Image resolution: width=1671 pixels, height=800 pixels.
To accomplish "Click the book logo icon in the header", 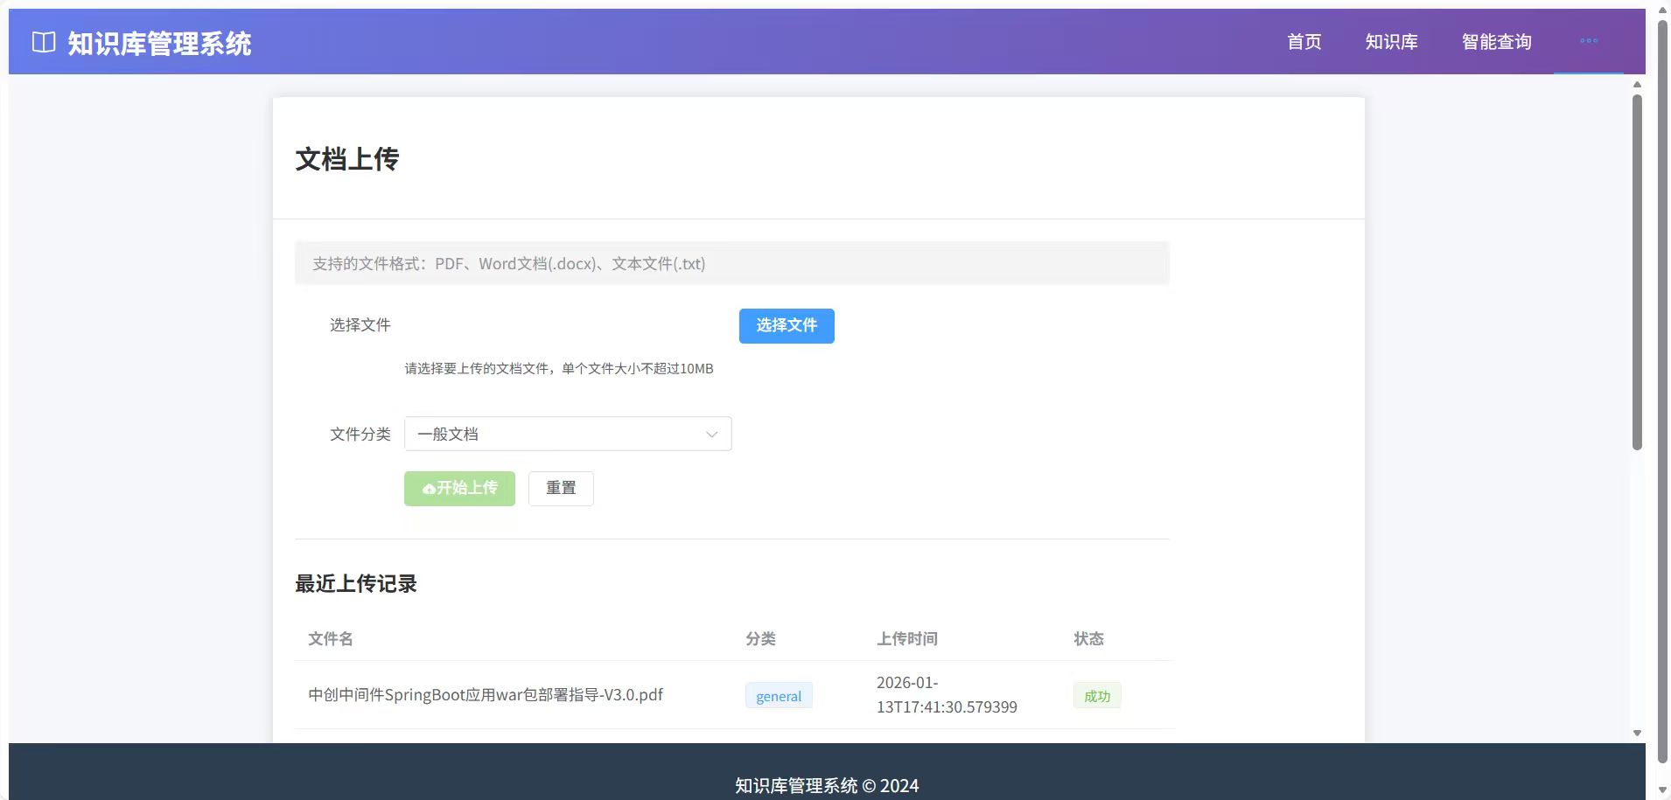I will click(x=42, y=41).
